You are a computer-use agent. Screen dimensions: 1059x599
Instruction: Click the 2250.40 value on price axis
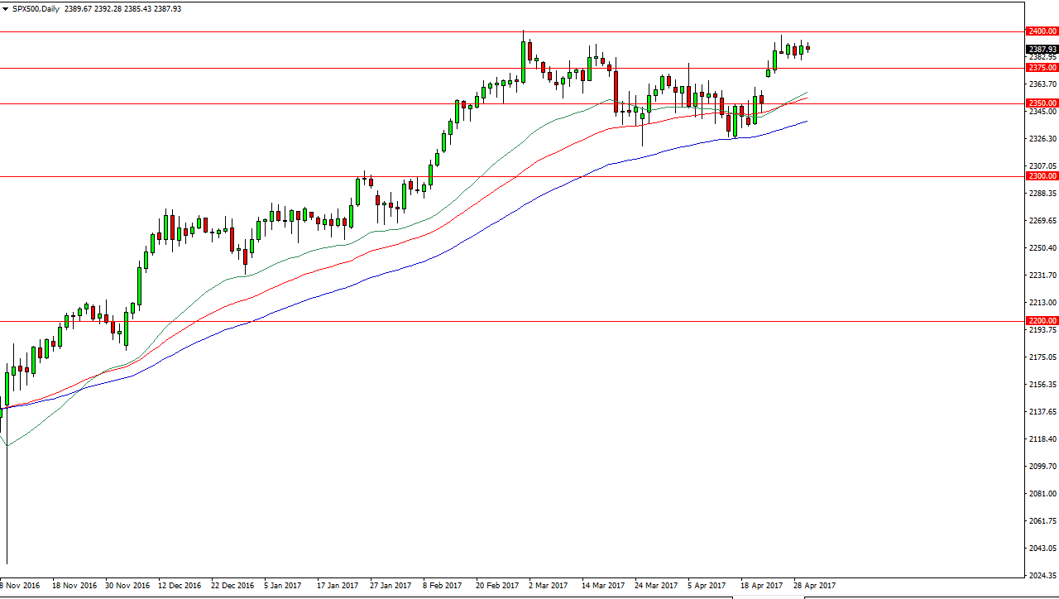(x=1042, y=248)
